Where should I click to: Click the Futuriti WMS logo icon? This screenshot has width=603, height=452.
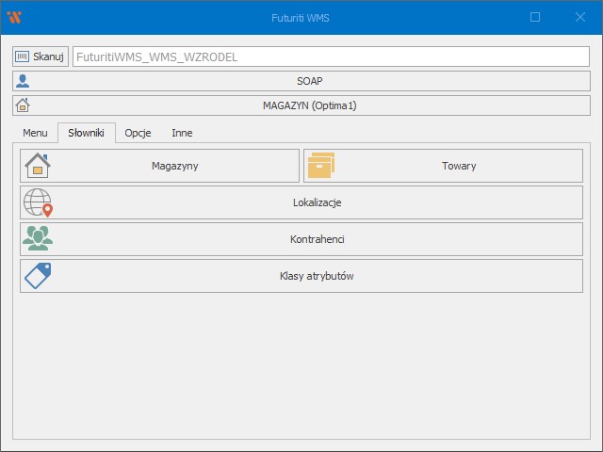(14, 17)
